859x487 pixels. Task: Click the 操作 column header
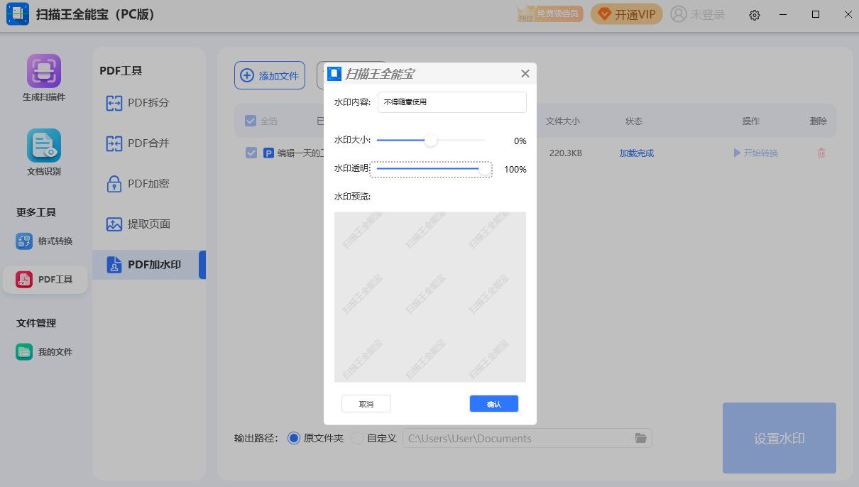751,121
